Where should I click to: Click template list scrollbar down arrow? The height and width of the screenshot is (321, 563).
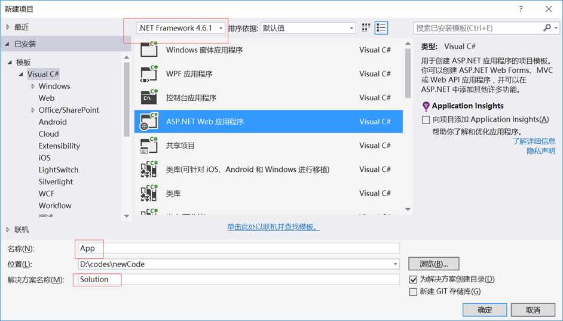pos(408,209)
